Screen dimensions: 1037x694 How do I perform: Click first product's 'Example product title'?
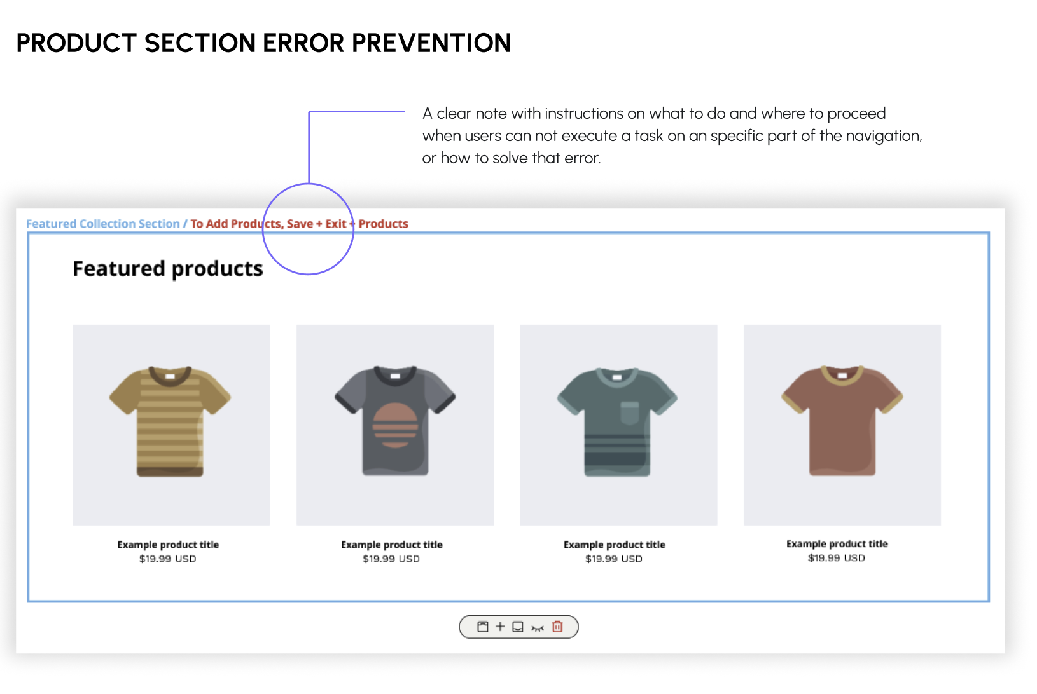tap(168, 545)
